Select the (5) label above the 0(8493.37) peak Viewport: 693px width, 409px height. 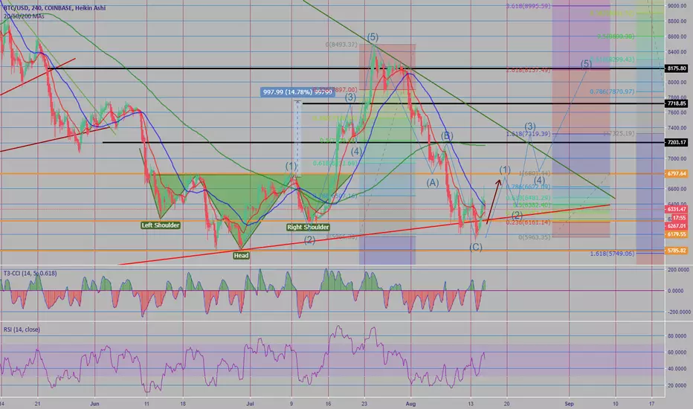(x=373, y=37)
